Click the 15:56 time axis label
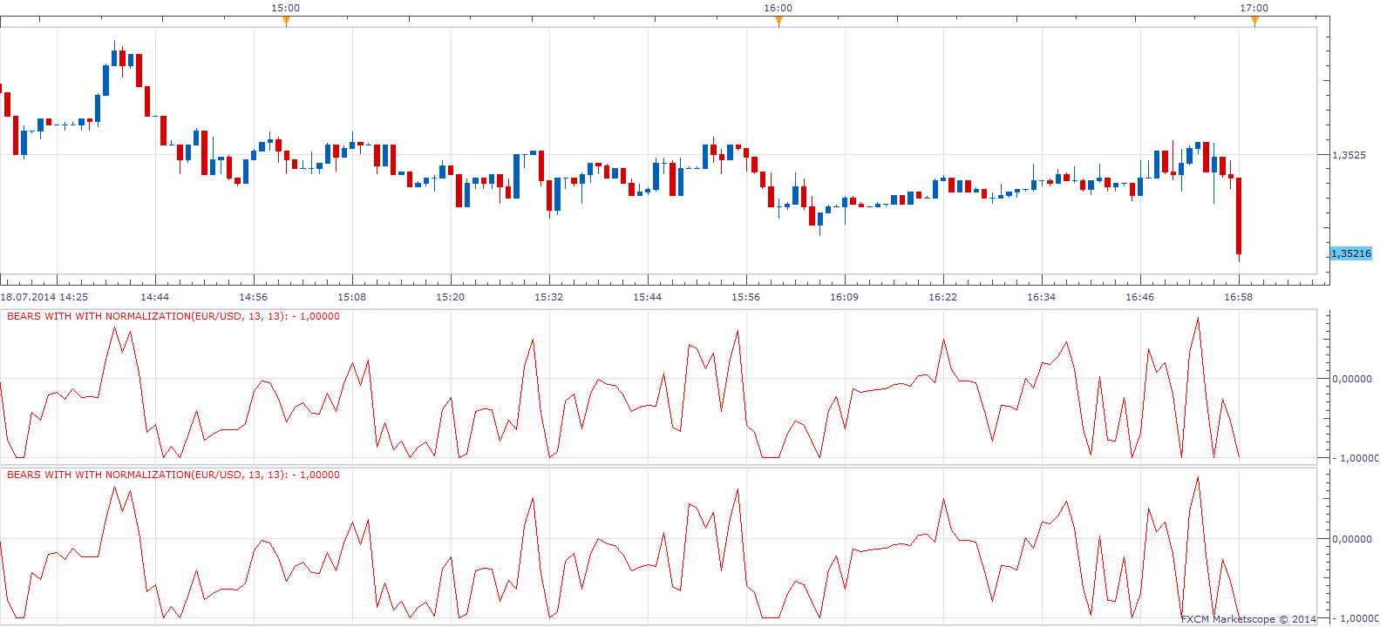The image size is (1380, 627). point(745,297)
